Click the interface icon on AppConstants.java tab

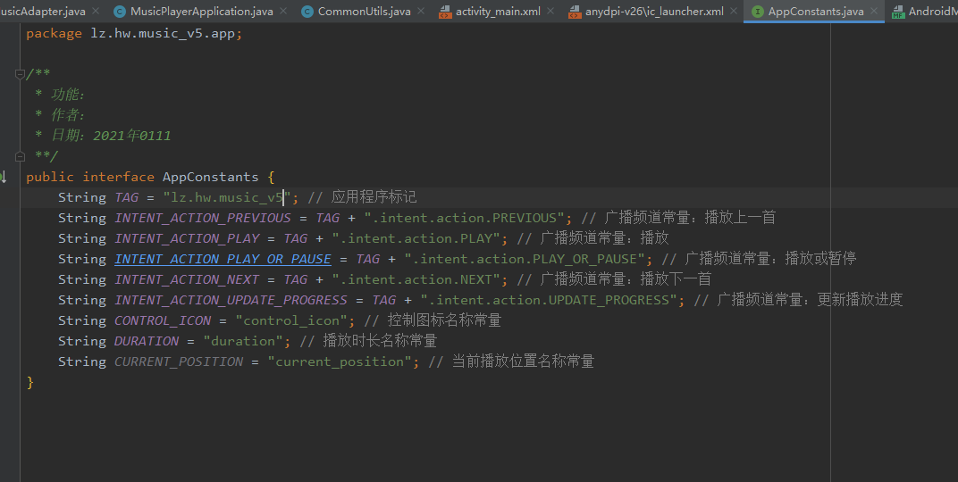point(758,11)
